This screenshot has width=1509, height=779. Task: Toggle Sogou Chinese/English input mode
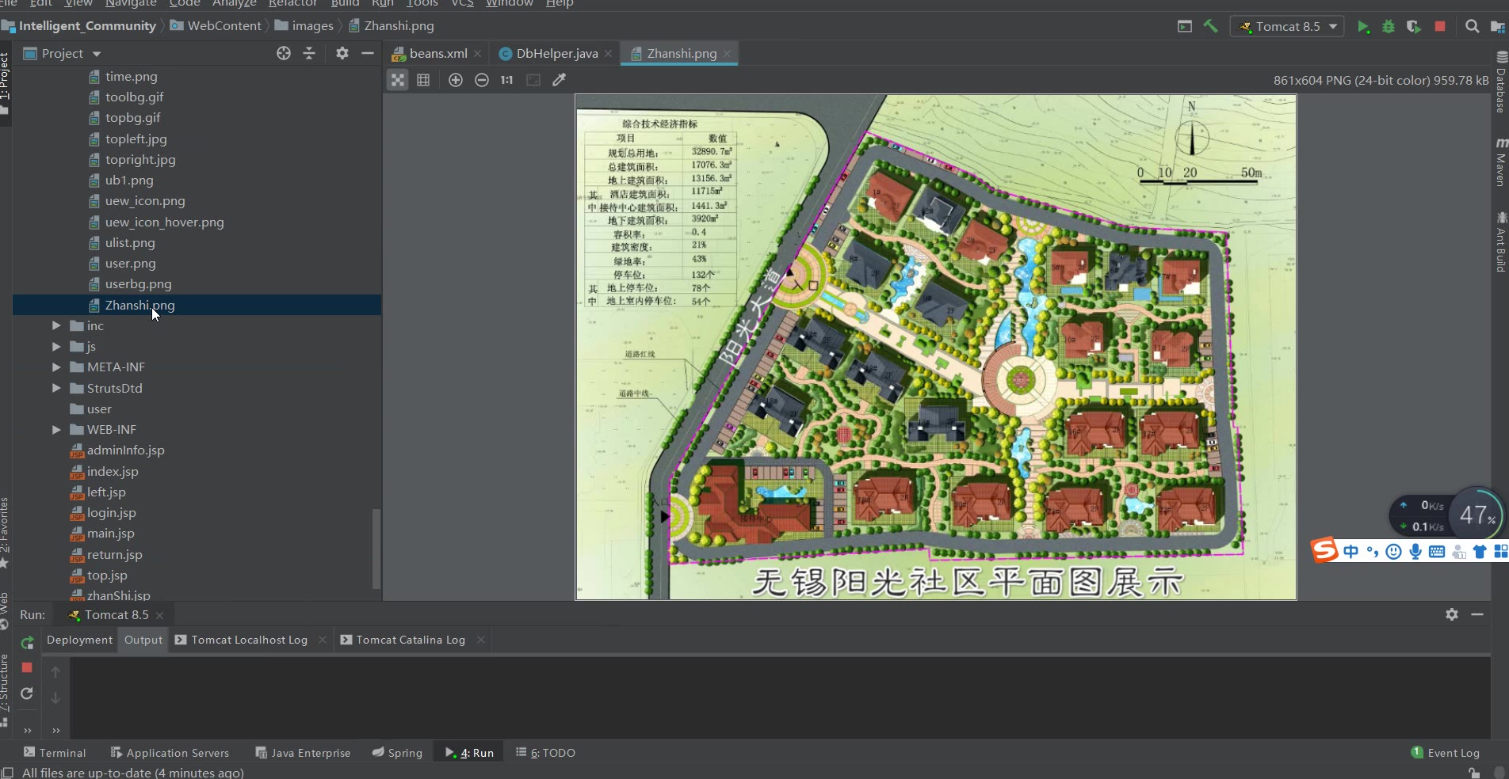pyautogui.click(x=1351, y=552)
